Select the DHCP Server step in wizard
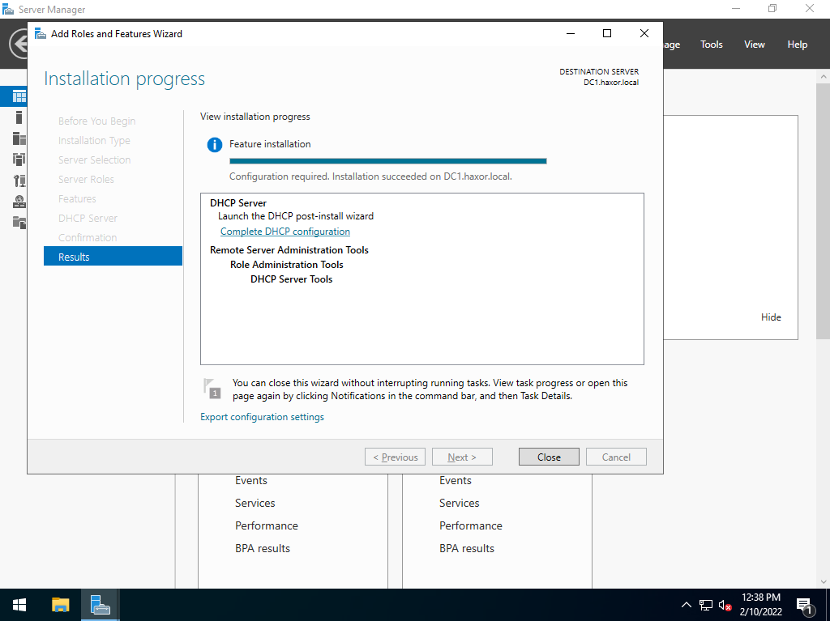830x621 pixels. (88, 218)
